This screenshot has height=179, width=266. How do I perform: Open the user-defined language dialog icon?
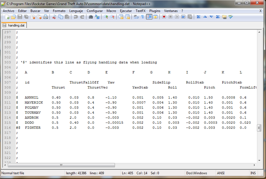(x=155, y=17)
